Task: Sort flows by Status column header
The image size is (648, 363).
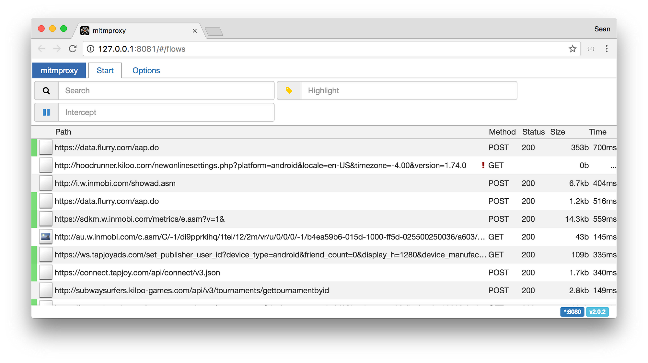Action: point(533,132)
